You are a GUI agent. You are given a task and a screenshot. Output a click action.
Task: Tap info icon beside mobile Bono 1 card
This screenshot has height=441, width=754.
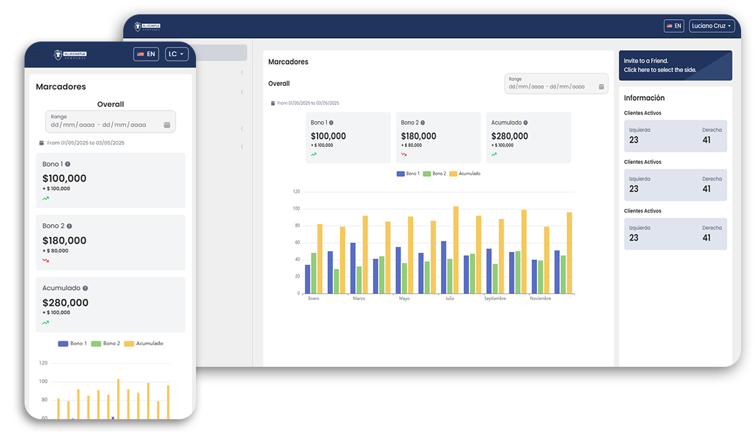pyautogui.click(x=67, y=164)
